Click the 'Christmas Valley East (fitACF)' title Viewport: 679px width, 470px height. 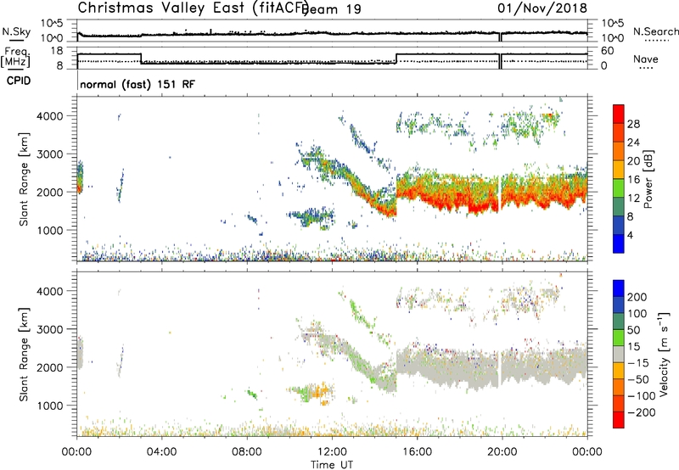click(x=194, y=8)
